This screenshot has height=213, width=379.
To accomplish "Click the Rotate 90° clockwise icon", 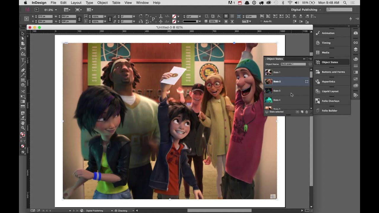I will 141,16.
